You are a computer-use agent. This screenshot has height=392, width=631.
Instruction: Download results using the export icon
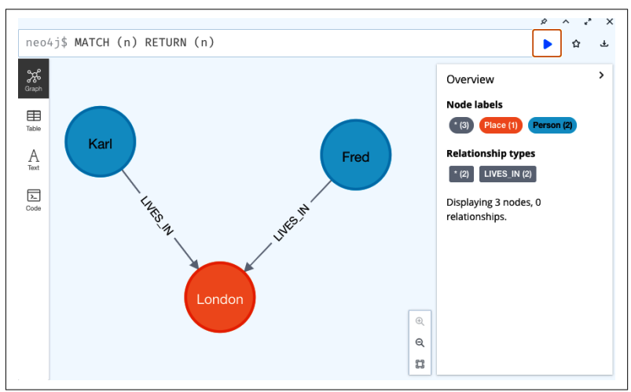(604, 43)
